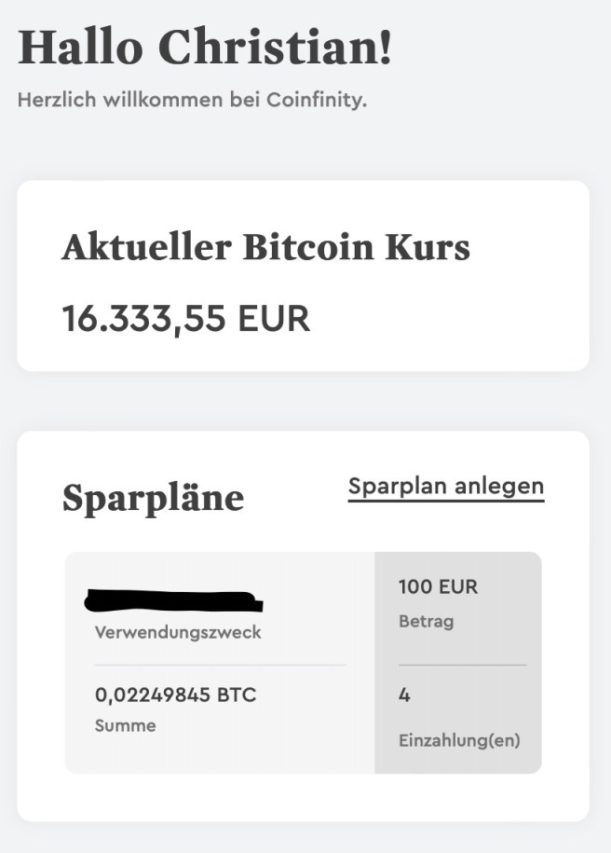Click the Aktueller Bitcoin Kurs heading
611x853 pixels.
[265, 248]
